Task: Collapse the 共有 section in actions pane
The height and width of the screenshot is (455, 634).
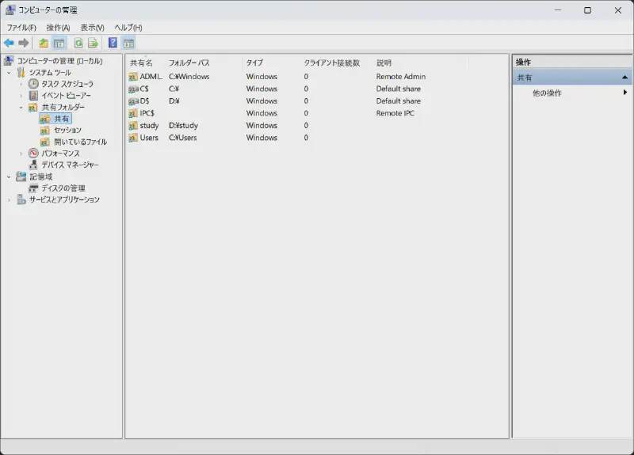Action: [624, 78]
